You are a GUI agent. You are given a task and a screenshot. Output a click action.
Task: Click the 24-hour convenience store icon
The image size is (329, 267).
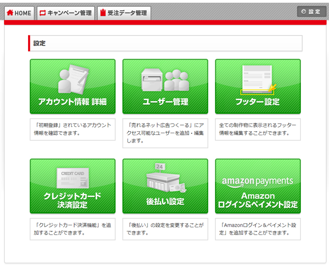click(x=166, y=178)
